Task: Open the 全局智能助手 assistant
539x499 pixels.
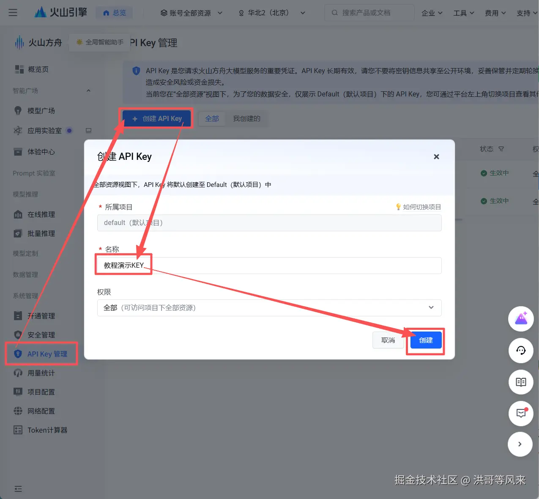Action: tap(100, 42)
